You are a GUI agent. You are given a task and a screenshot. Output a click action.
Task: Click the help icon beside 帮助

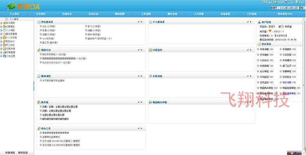point(286,2)
